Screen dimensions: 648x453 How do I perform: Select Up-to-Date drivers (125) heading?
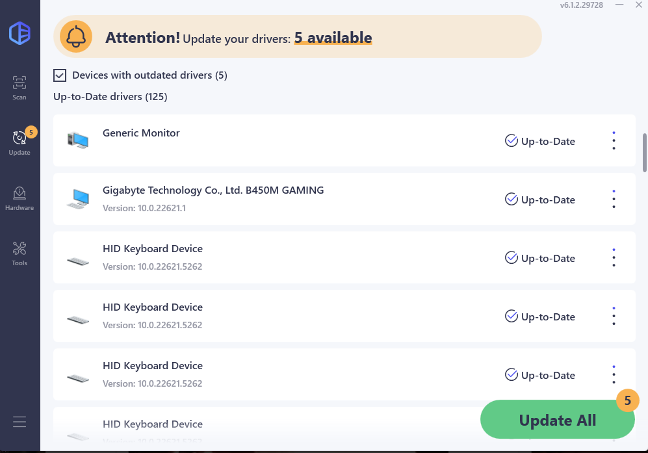click(110, 97)
